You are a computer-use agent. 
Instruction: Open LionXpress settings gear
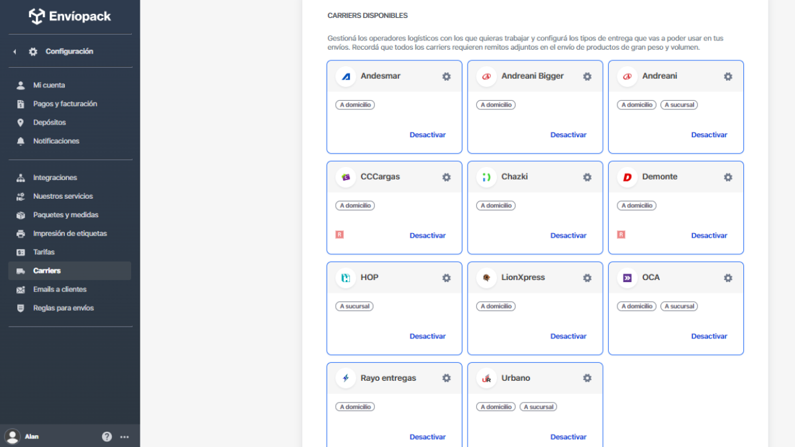click(x=587, y=277)
